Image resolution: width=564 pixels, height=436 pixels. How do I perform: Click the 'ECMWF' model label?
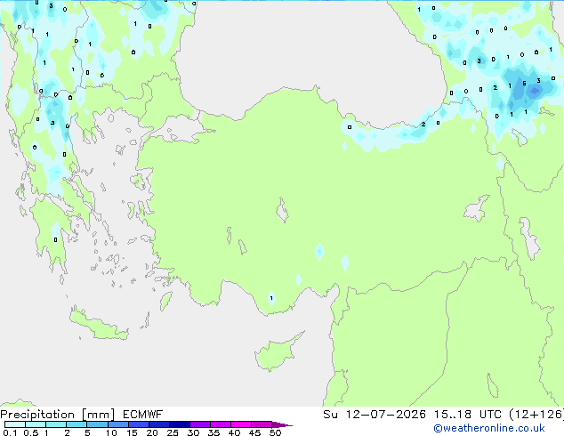(143, 415)
